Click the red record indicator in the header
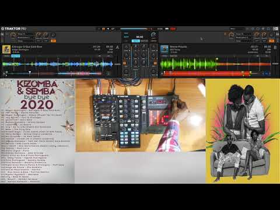Image resolution: width=280 pixels, height=210 pixels. (173, 29)
